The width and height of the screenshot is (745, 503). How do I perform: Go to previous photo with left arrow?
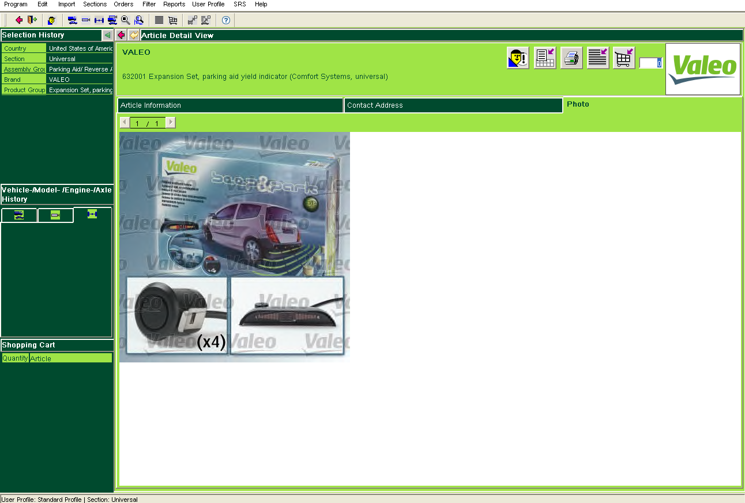(125, 123)
